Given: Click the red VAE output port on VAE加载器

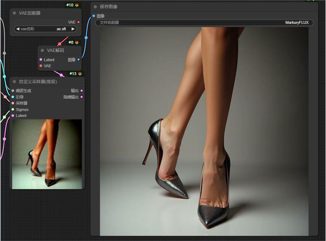Looking at the screenshot, I should pos(79,22).
